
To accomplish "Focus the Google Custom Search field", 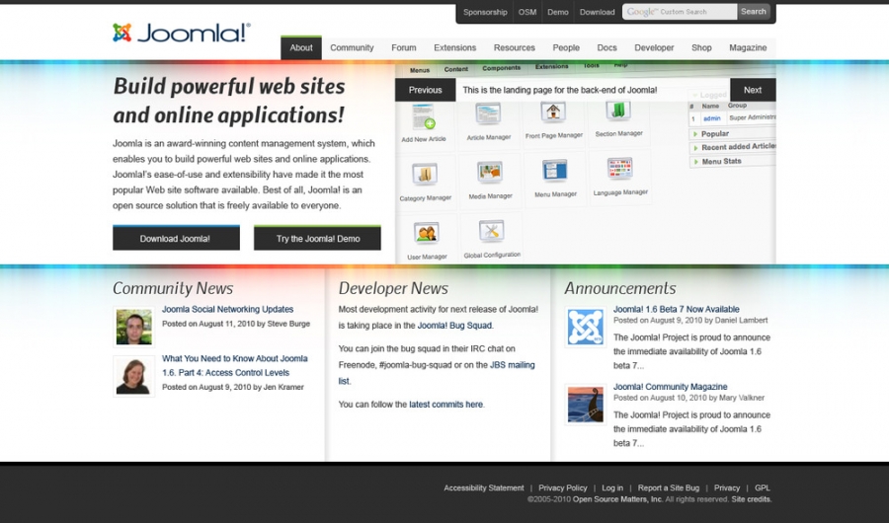I will pos(680,12).
